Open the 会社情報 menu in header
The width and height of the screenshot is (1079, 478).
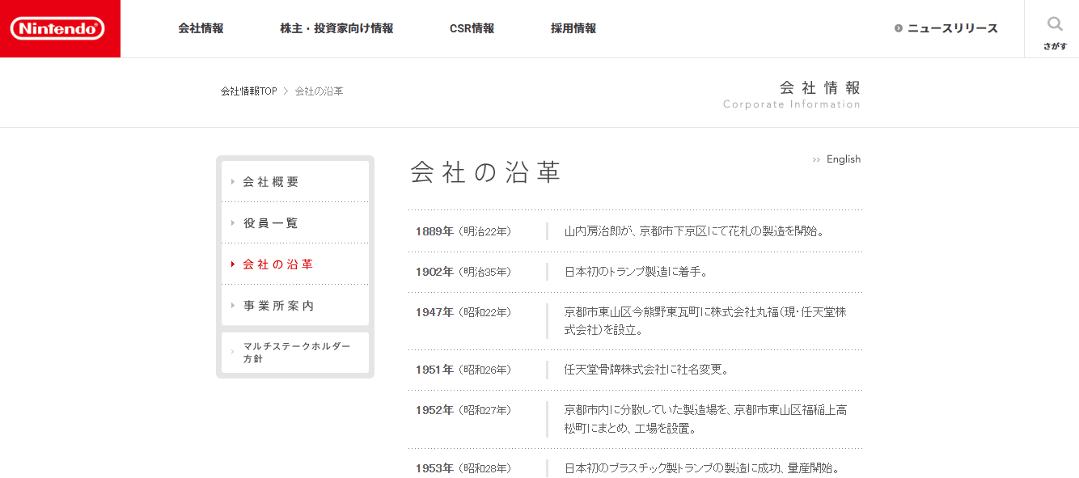(x=201, y=28)
